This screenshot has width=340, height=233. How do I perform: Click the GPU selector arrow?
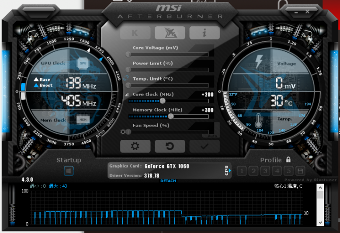coord(230,170)
